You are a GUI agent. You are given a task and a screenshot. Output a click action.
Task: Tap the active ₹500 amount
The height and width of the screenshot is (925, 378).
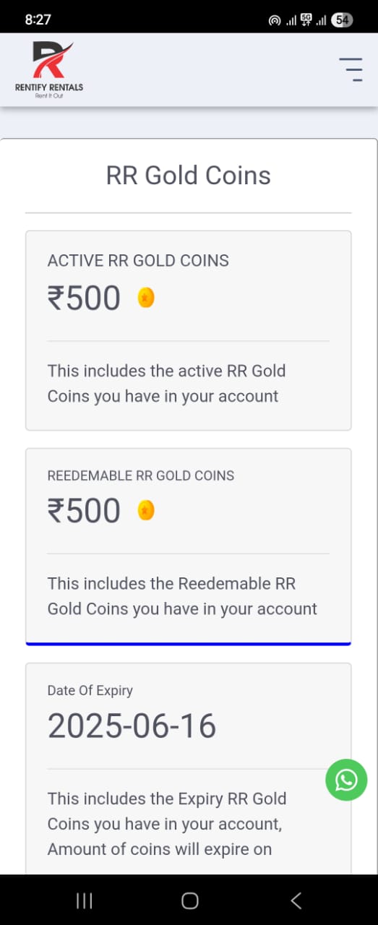85,298
